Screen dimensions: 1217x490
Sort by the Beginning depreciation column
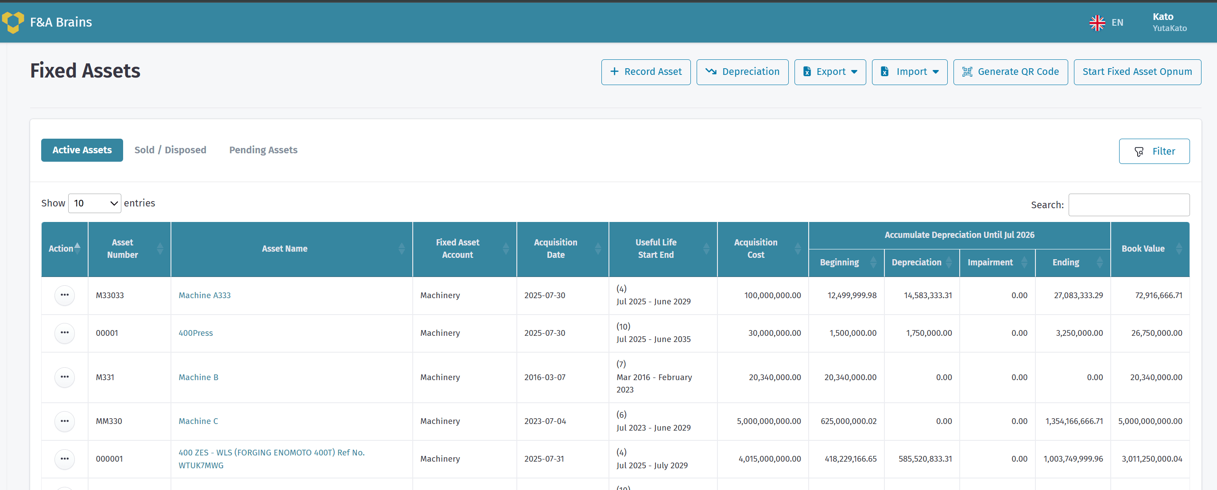(873, 262)
